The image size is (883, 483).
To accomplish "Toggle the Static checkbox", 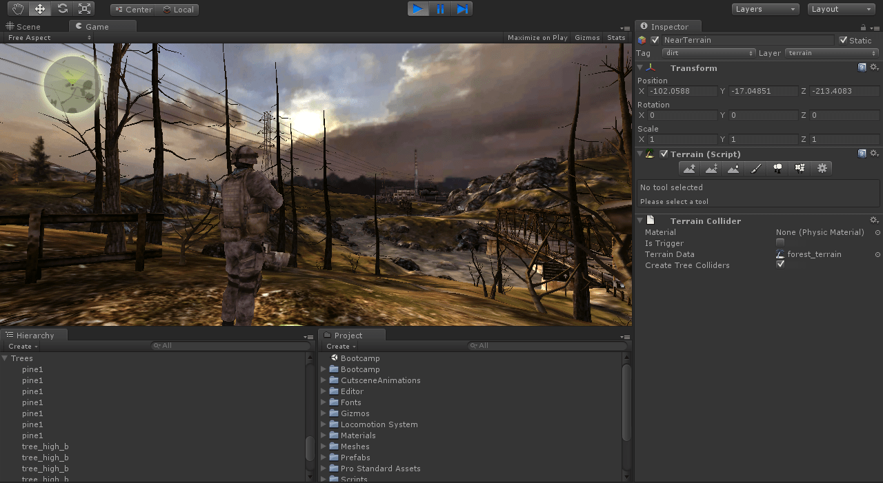I will point(843,40).
